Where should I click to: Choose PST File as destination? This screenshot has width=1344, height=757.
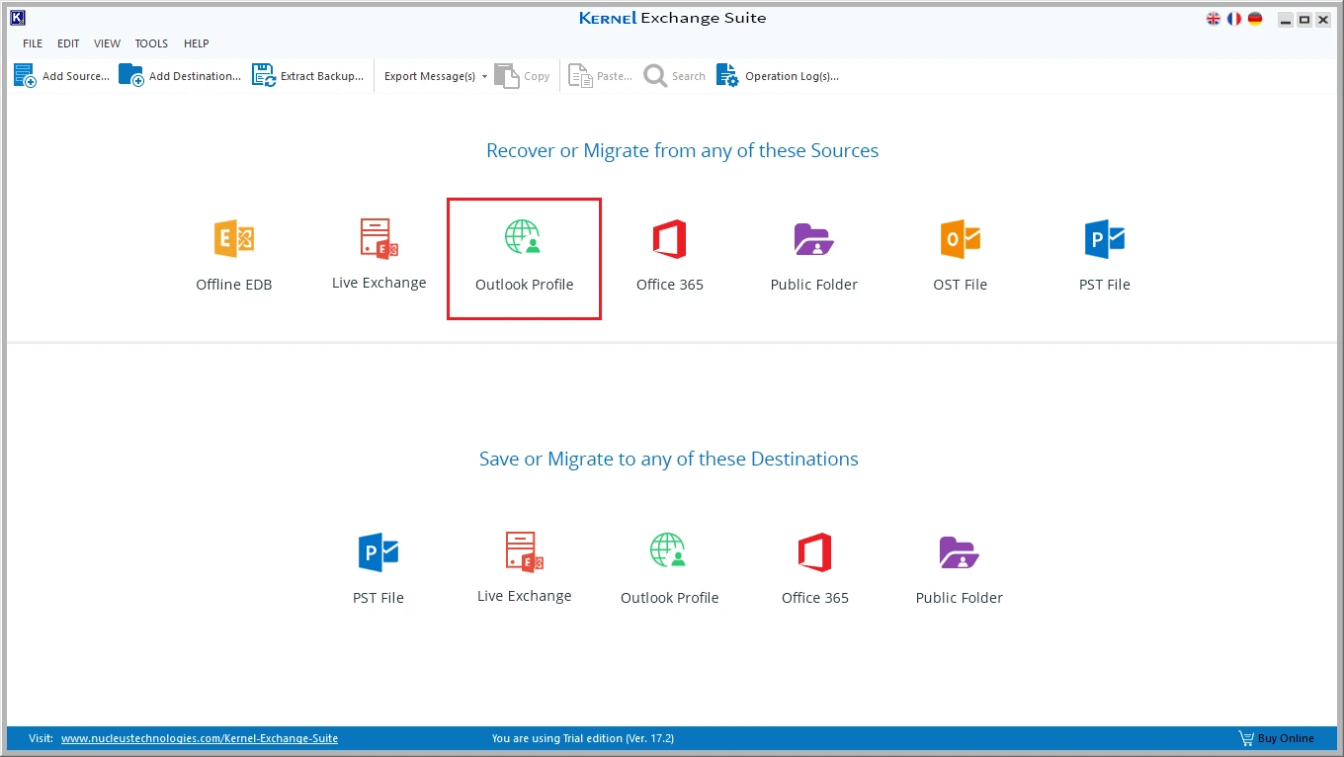(x=378, y=569)
